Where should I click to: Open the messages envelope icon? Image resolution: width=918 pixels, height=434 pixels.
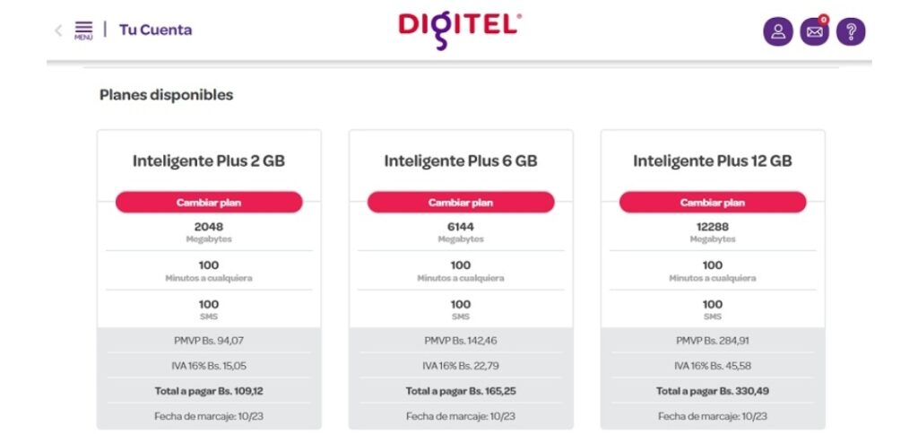[x=815, y=31]
